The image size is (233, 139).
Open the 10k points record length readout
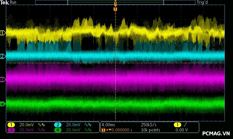[150, 130]
